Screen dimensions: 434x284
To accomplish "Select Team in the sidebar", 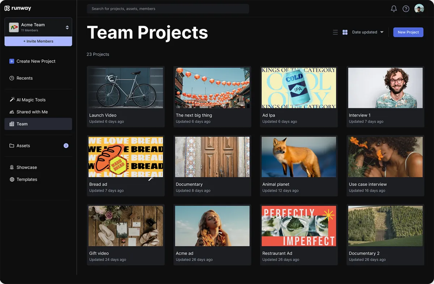I will click(x=22, y=124).
